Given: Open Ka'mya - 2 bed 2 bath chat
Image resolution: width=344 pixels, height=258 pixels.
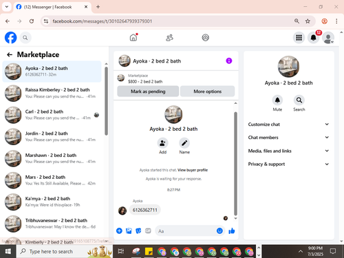Looking at the screenshot, I should (52, 202).
